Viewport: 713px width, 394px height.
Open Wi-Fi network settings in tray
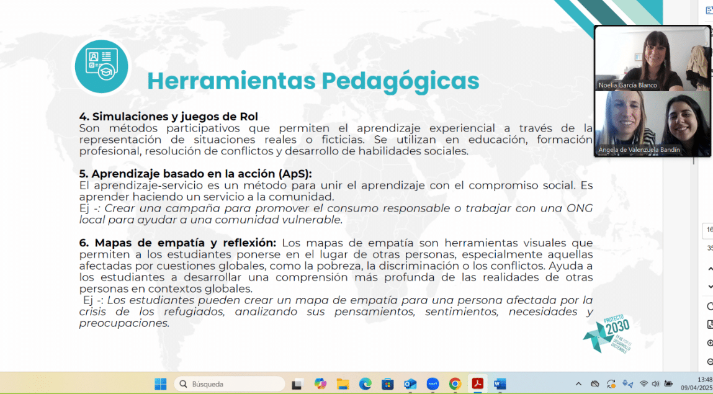643,384
